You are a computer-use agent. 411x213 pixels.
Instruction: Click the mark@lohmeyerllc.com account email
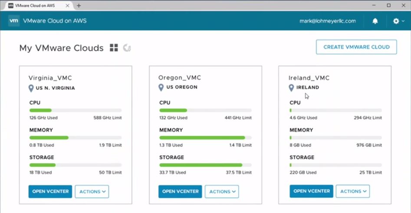click(x=328, y=21)
